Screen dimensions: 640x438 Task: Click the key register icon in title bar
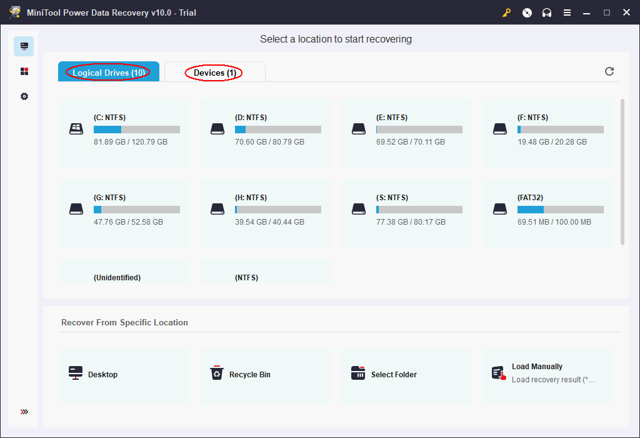coord(507,13)
